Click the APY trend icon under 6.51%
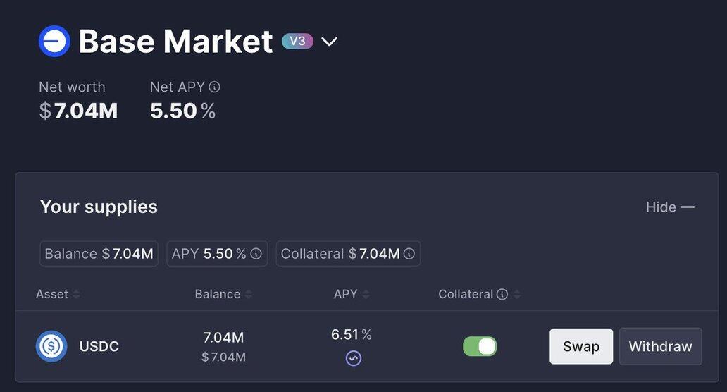This screenshot has height=392, width=727. pos(353,358)
